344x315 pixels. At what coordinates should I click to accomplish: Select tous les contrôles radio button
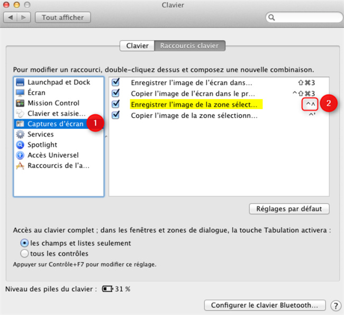pyautogui.click(x=24, y=254)
